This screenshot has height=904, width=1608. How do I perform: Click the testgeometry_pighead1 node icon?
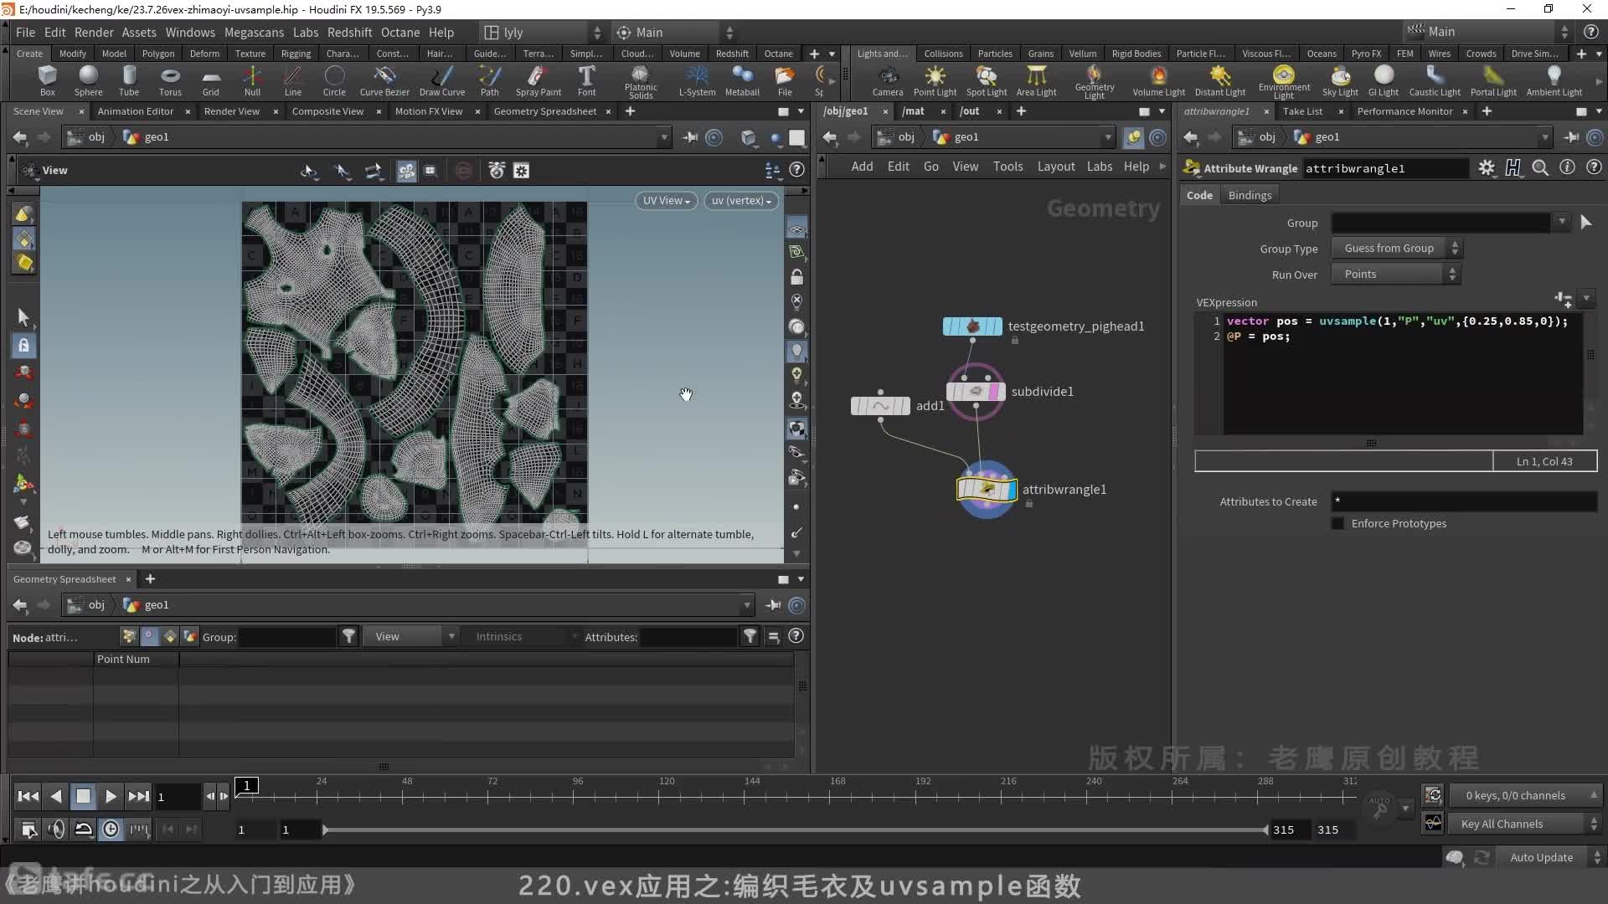point(971,326)
